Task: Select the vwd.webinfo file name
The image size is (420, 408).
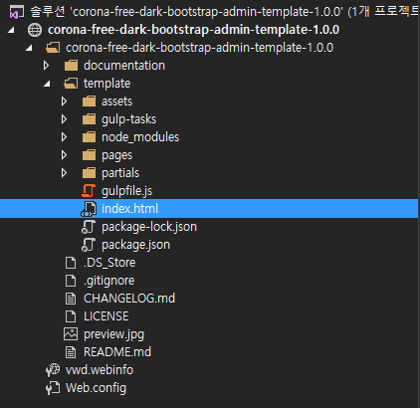Action: tap(100, 370)
